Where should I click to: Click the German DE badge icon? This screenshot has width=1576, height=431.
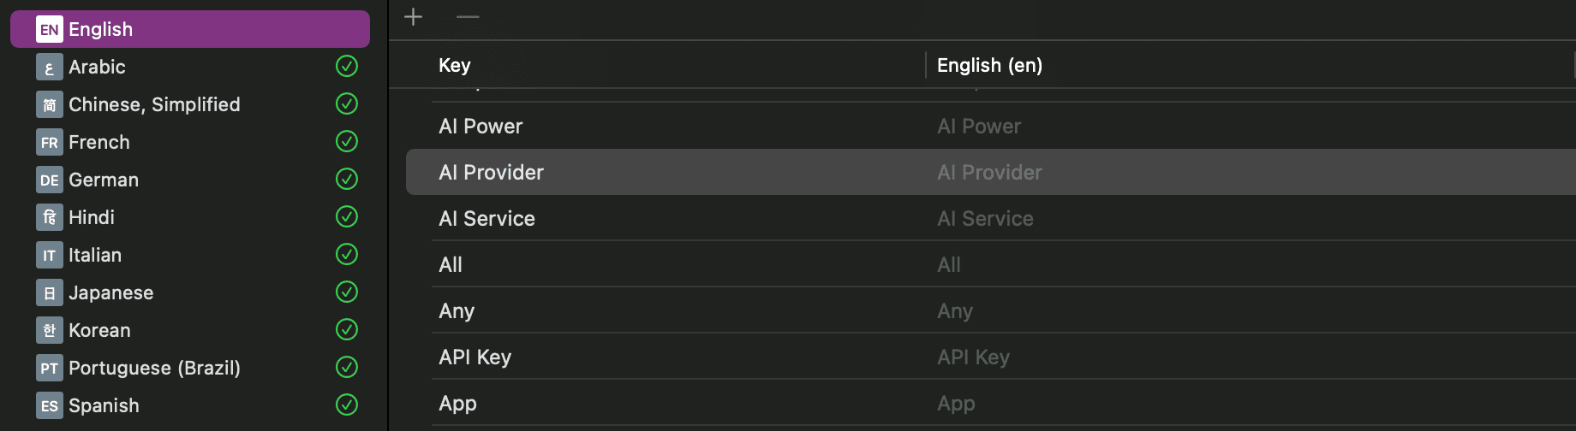[49, 180]
